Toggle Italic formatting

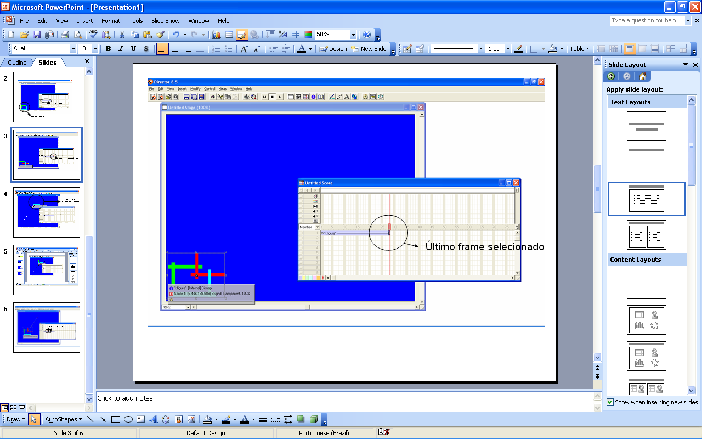121,49
